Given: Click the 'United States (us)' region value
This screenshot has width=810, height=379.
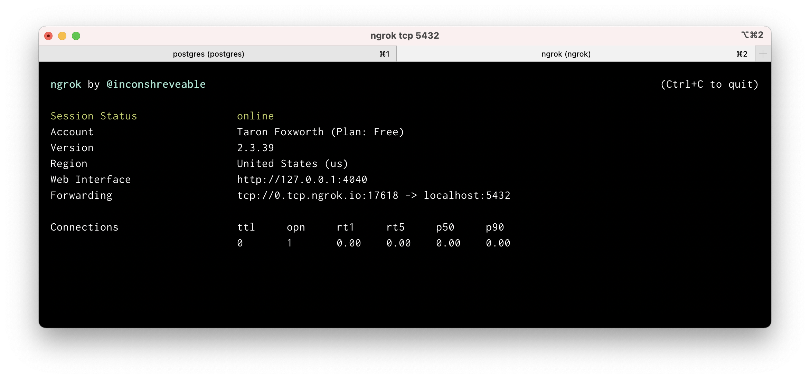Looking at the screenshot, I should click(292, 164).
